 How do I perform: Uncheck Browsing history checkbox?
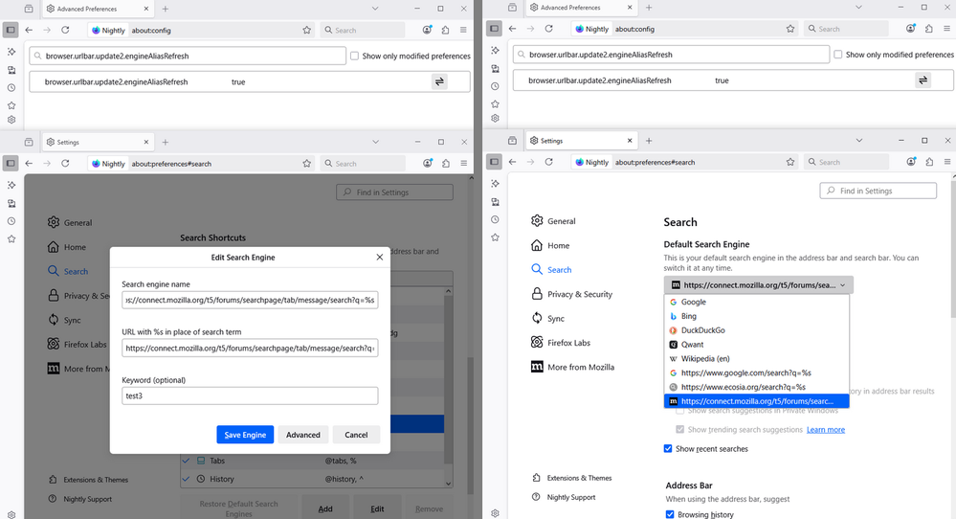(x=669, y=514)
